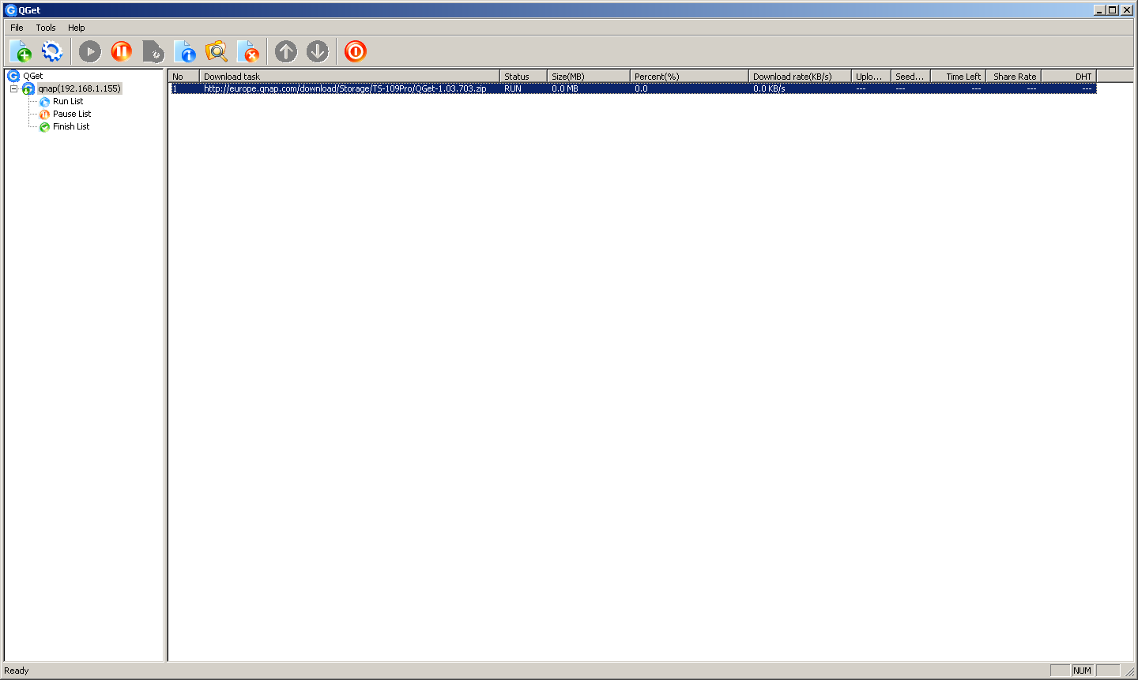1138x680 pixels.
Task: Sort by the Size(MB) column header
Action: coord(589,76)
